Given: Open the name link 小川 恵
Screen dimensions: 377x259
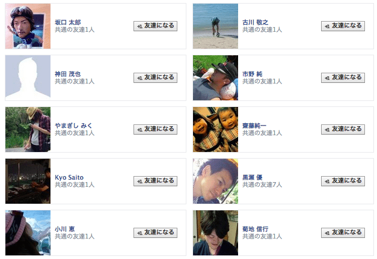Looking at the screenshot, I should 65,229.
